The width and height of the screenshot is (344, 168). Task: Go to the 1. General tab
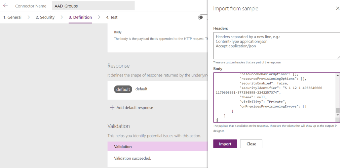point(12,17)
